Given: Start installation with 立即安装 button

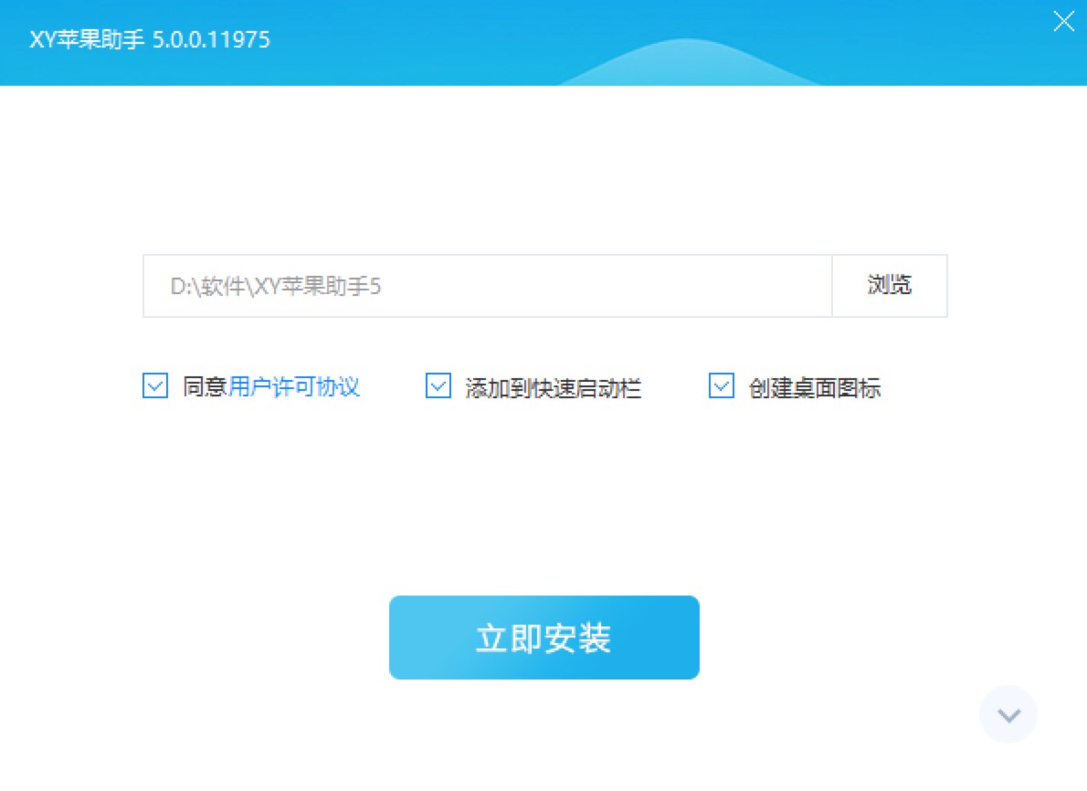Looking at the screenshot, I should point(544,638).
